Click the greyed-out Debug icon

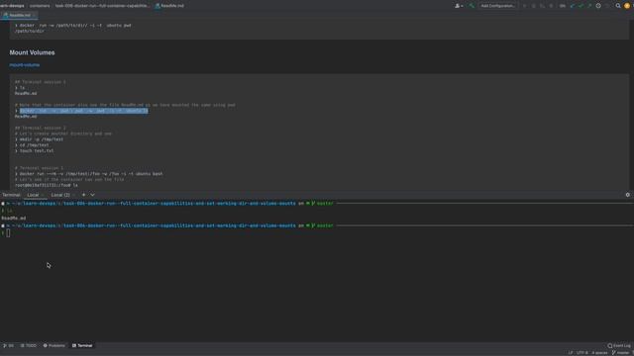(x=534, y=6)
